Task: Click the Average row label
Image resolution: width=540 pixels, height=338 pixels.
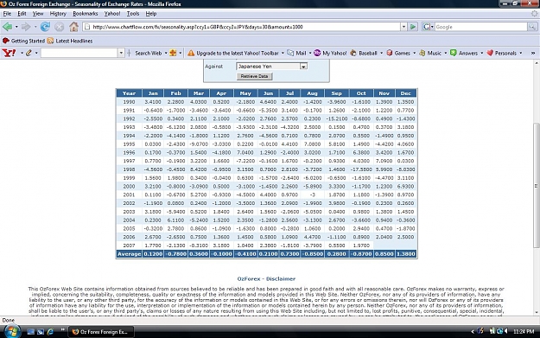Action: pyautogui.click(x=129, y=254)
